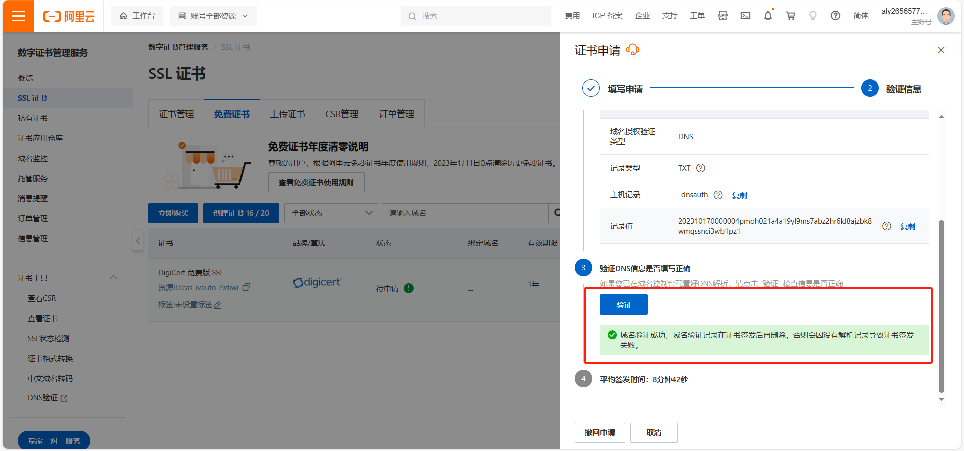
Task: Click the lightbulb tips icon
Action: click(813, 16)
